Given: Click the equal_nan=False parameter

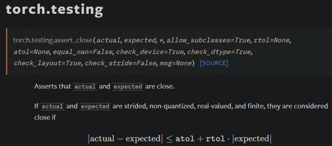Looking at the screenshot, I should click(83, 52).
